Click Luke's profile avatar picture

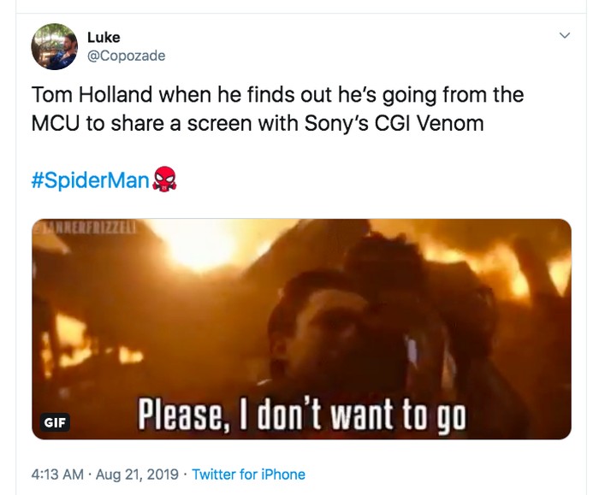(54, 47)
